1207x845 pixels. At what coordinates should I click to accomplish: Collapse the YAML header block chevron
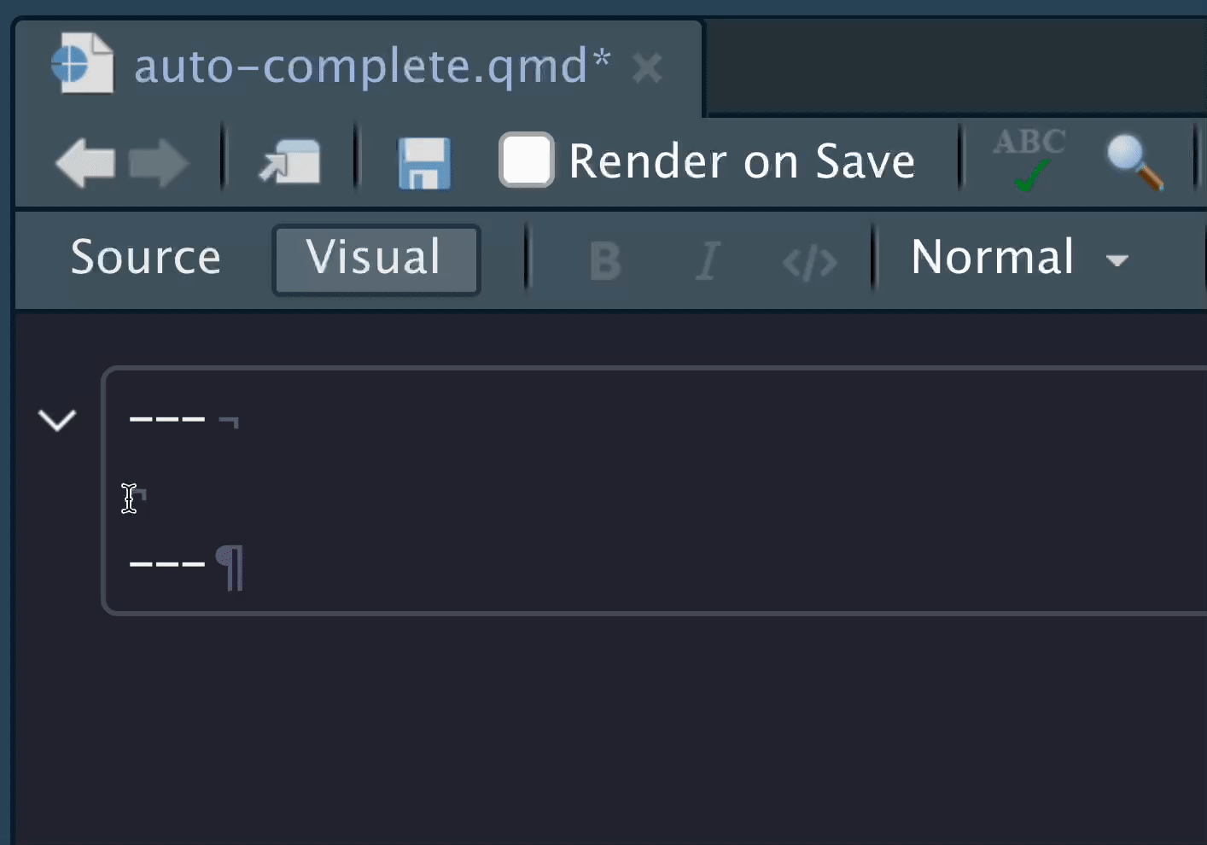pos(57,419)
